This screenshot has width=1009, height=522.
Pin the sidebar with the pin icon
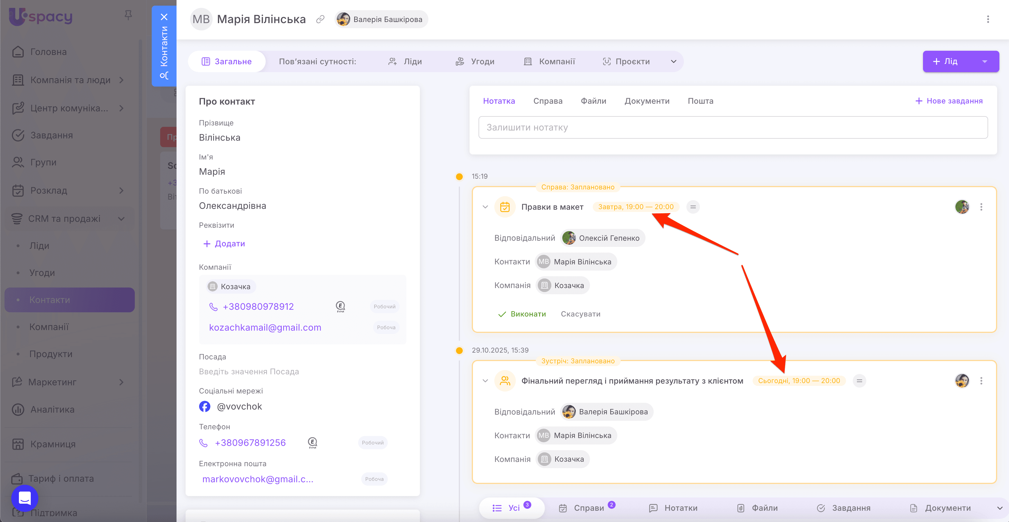[x=128, y=15]
